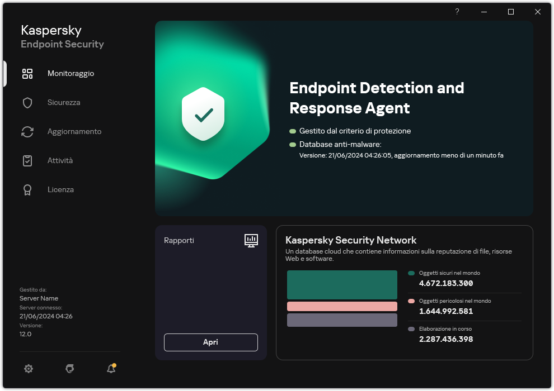This screenshot has height=391, width=554.
Task: Click the value 1.644.992.581
Action: click(x=446, y=311)
